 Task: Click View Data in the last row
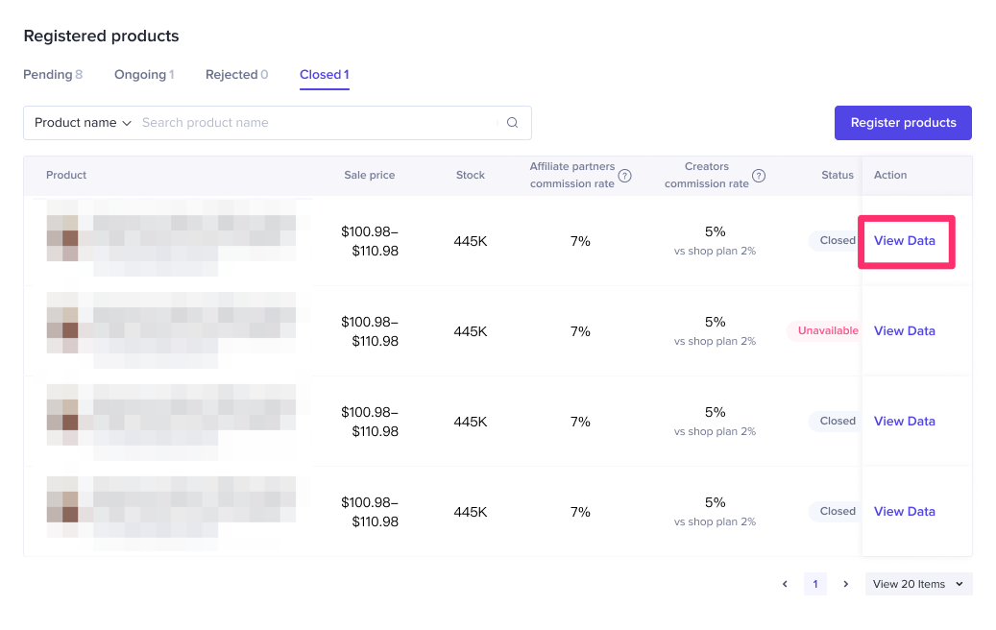pos(904,512)
